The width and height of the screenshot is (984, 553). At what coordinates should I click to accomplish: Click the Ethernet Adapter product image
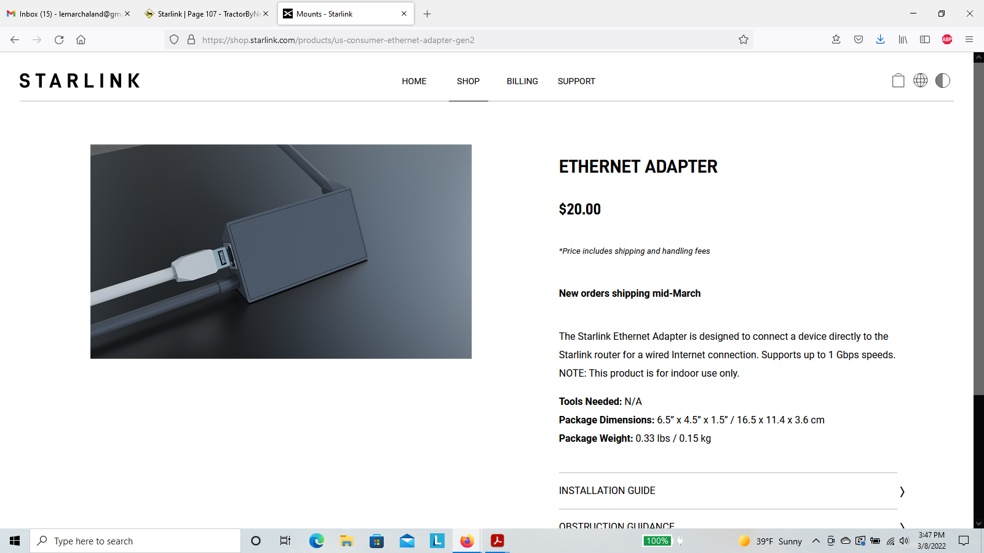click(x=281, y=251)
